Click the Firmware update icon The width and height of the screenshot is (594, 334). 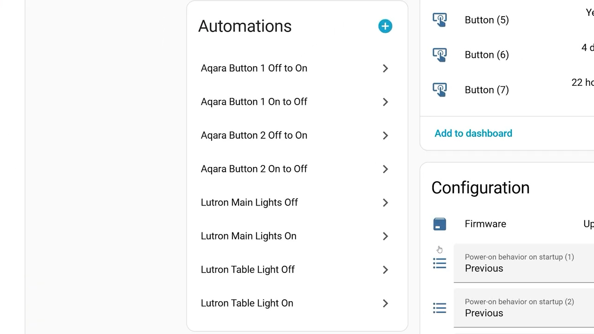pyautogui.click(x=439, y=224)
